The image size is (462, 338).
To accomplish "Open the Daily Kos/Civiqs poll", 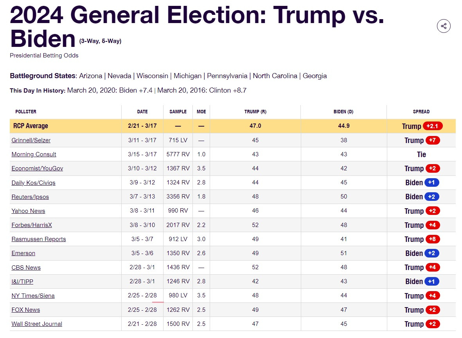I will [x=34, y=183].
